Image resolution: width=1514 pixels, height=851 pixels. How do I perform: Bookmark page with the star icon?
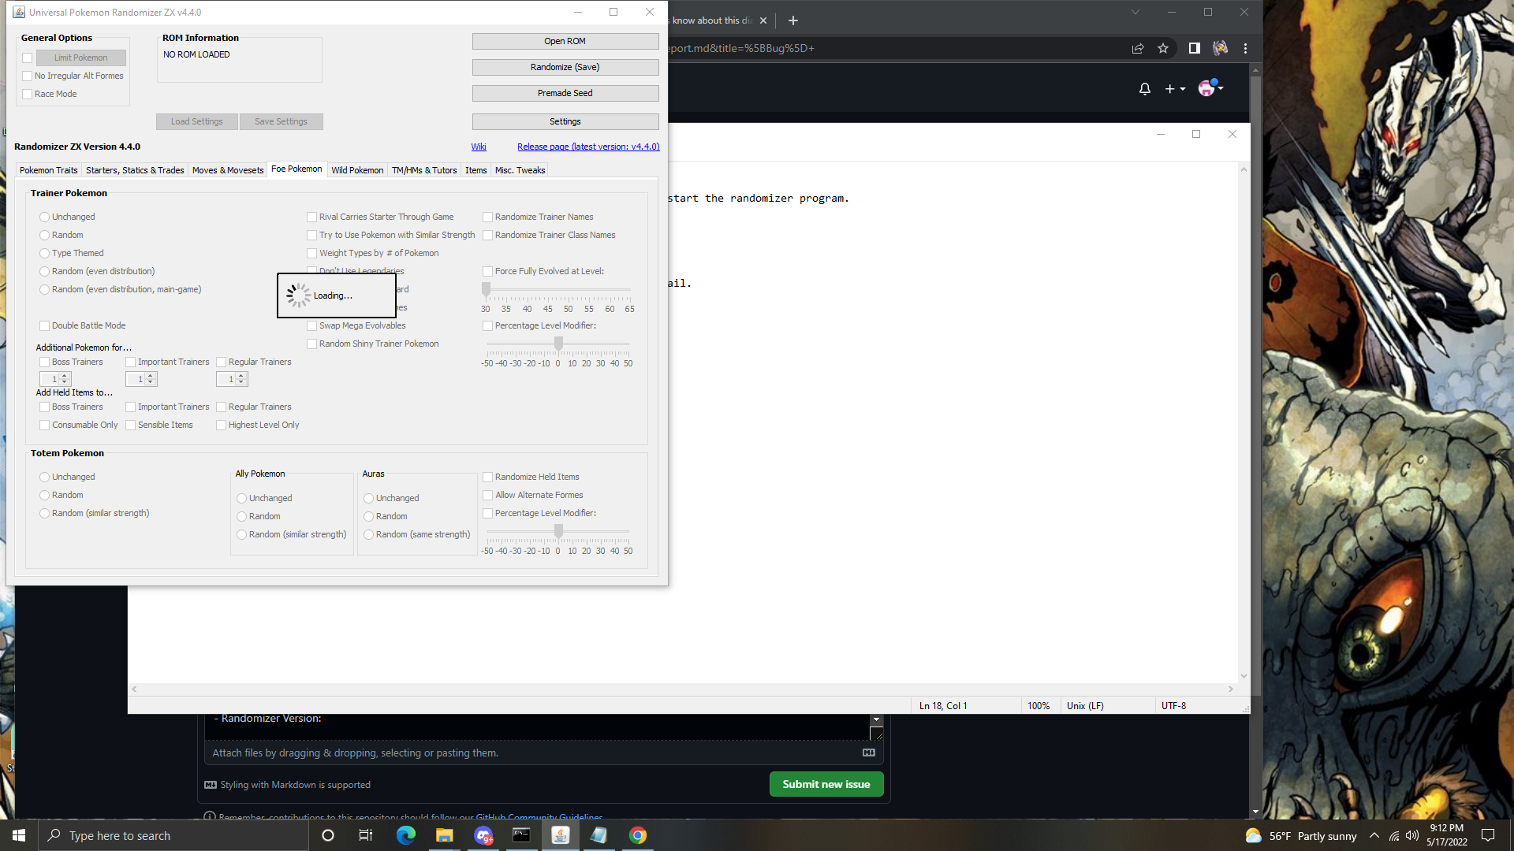(1163, 48)
